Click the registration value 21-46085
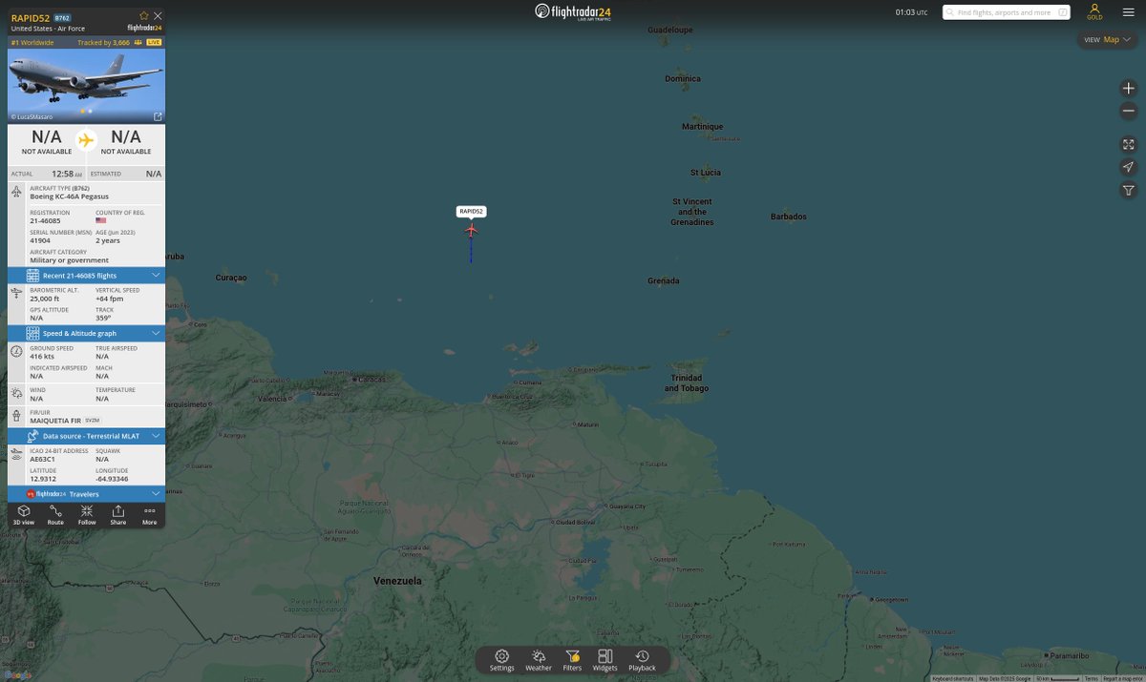 (45, 220)
